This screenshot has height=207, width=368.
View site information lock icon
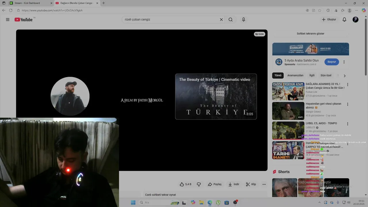coord(18,10)
